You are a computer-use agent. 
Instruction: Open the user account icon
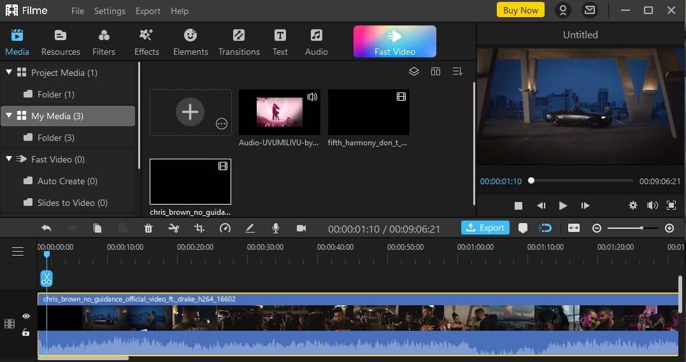pyautogui.click(x=563, y=10)
